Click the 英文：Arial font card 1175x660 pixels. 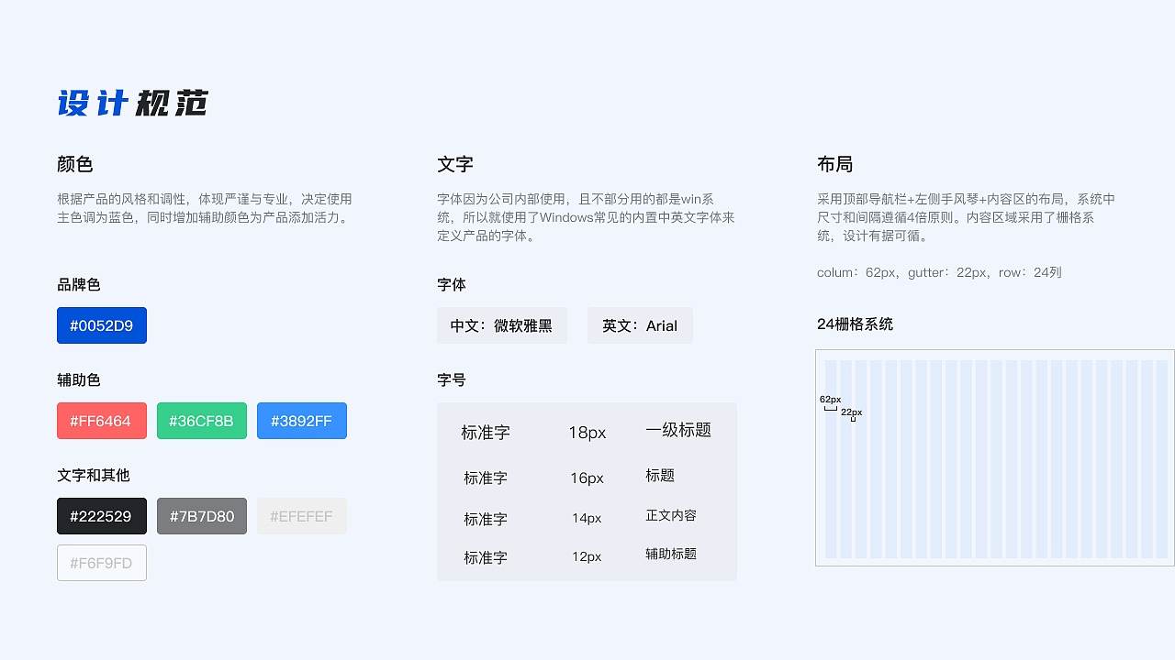point(640,325)
